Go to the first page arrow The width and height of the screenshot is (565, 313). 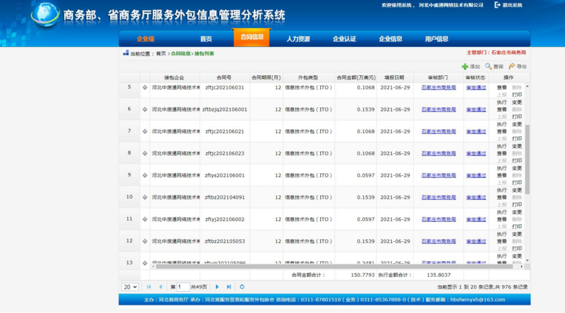click(x=149, y=287)
